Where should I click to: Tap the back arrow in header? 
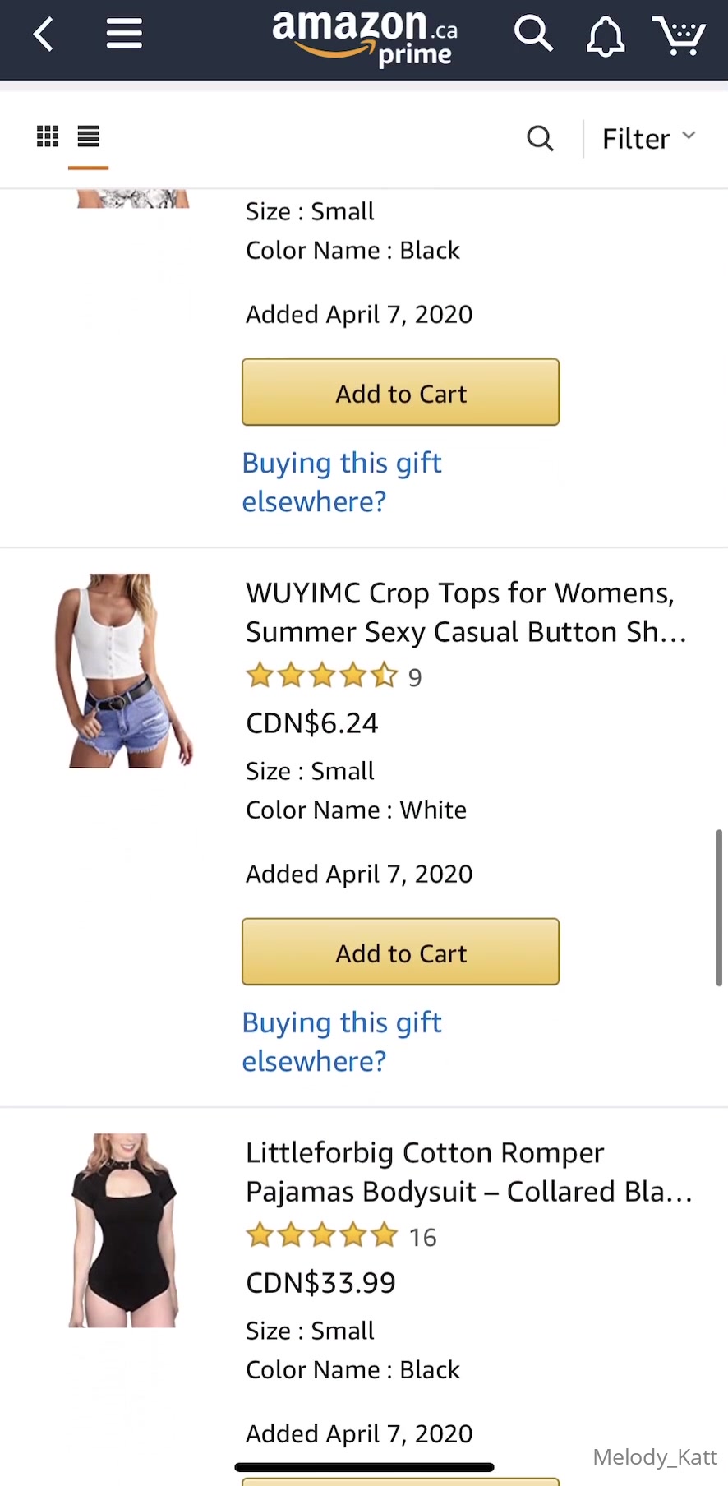pos(44,35)
